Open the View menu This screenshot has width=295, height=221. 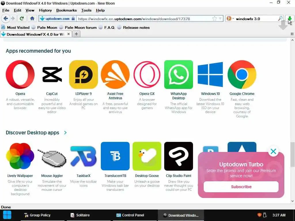pos(30,10)
